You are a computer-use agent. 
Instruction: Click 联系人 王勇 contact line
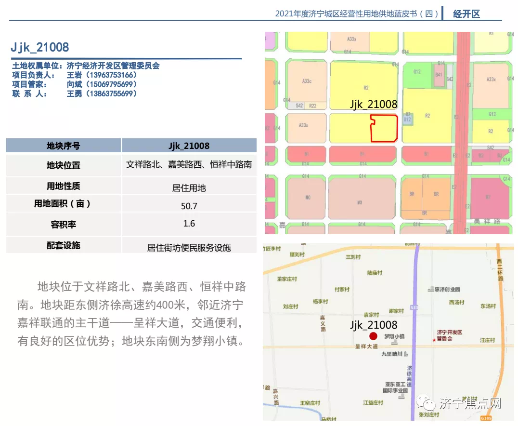point(75,93)
